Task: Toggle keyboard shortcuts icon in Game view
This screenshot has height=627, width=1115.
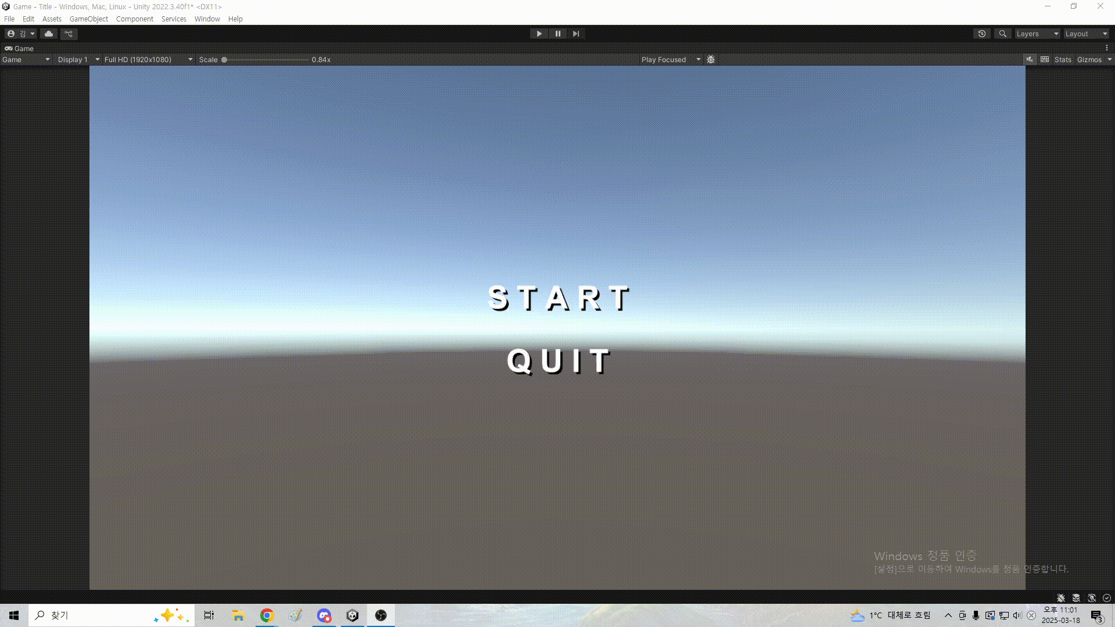Action: pyautogui.click(x=1045, y=59)
